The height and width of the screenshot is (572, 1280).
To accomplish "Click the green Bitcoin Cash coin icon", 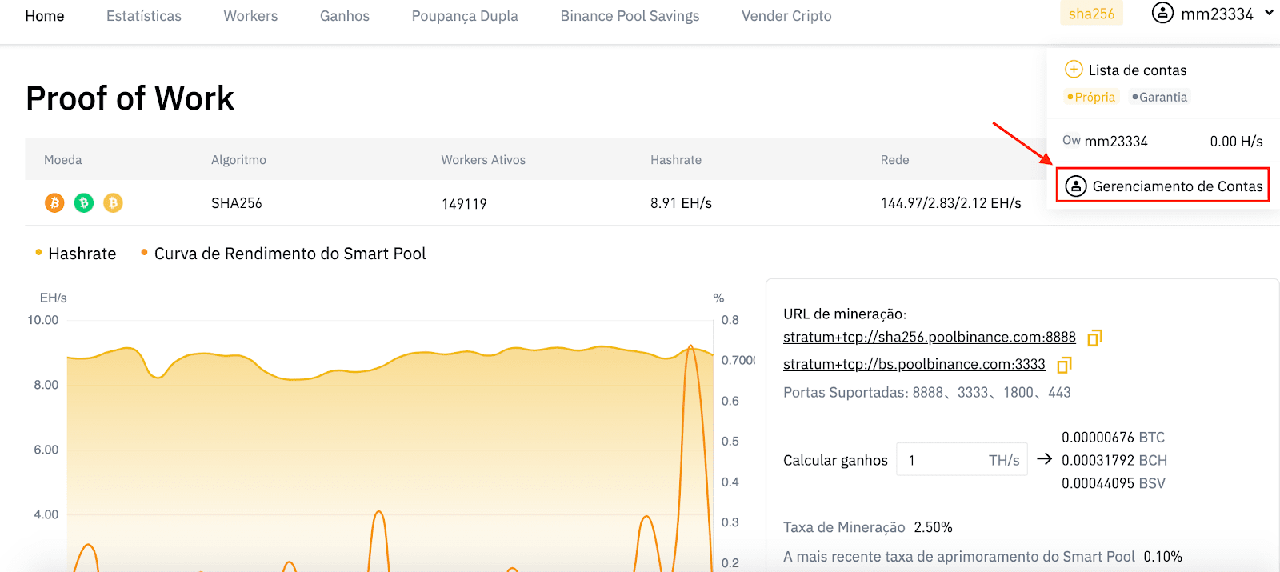I will point(84,203).
